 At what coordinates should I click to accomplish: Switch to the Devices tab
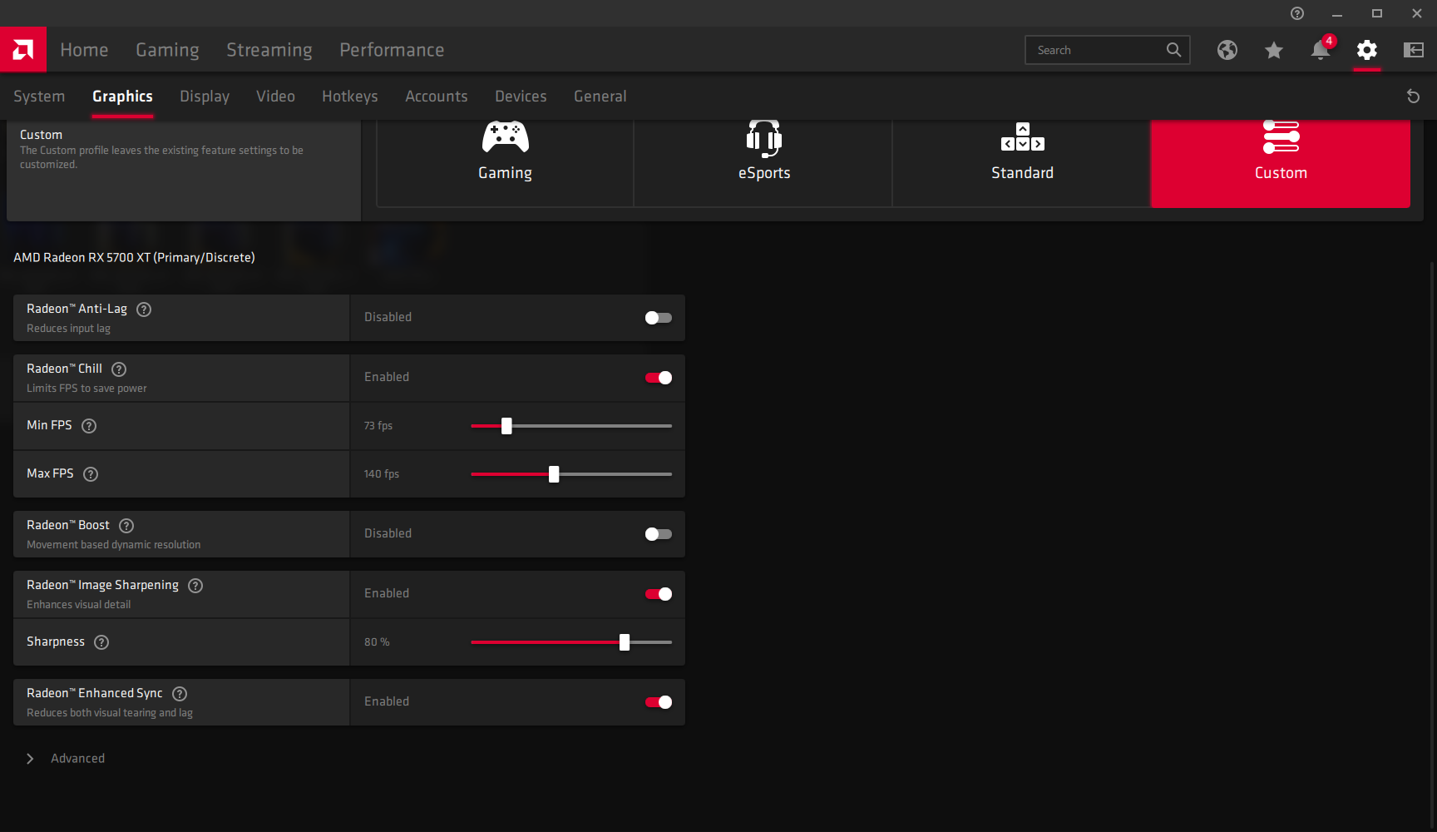pyautogui.click(x=521, y=97)
